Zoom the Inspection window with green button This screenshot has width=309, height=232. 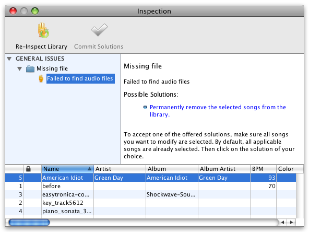35,11
